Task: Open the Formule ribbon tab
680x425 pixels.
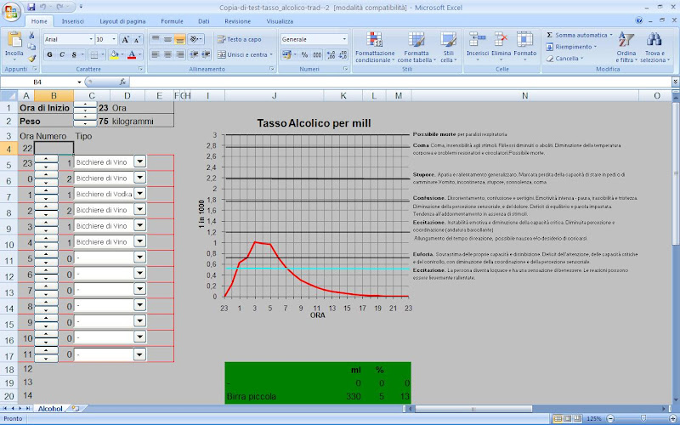Action: coord(172,21)
